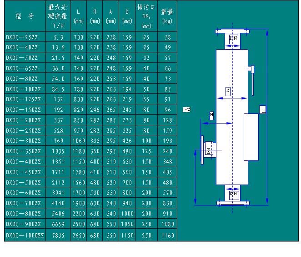Click the 5.3 flow rate cell
The image size is (301, 257).
(58, 37)
